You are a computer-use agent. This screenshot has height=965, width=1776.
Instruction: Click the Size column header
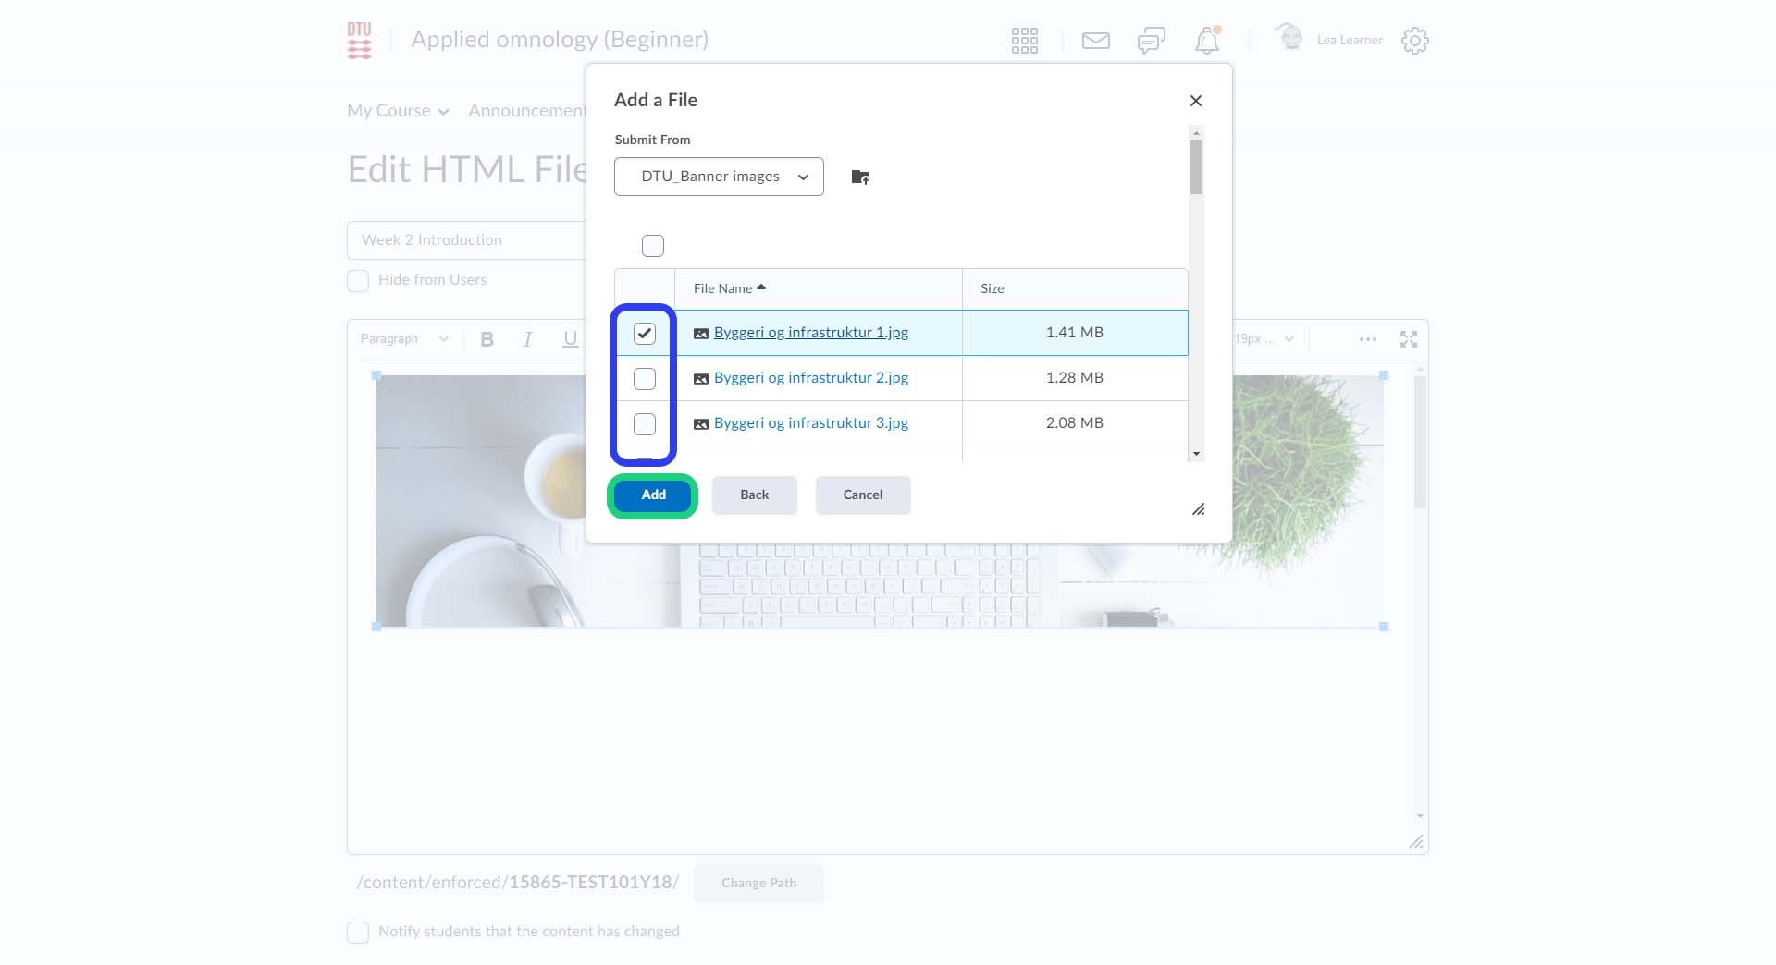point(992,288)
